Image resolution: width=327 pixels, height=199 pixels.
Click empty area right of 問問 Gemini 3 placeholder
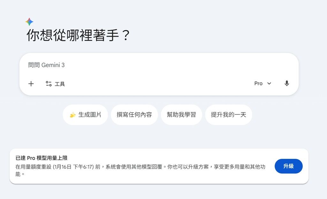(x=176, y=65)
